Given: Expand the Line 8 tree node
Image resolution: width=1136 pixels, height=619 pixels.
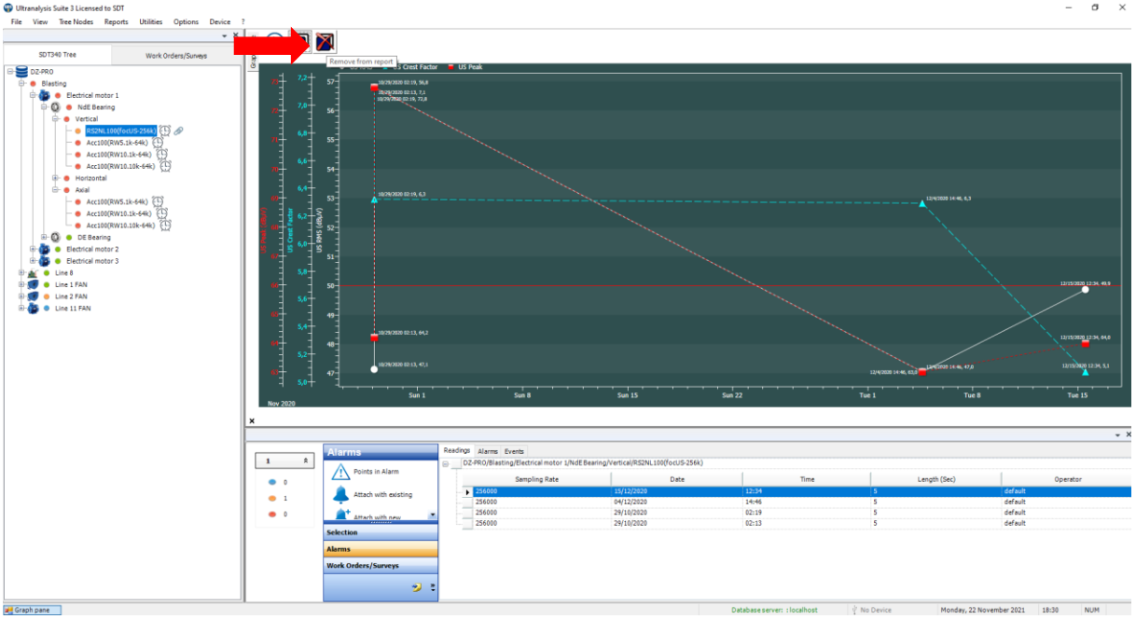Looking at the screenshot, I should tap(21, 273).
